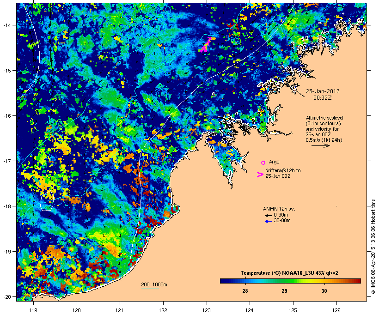This screenshot has width=379, height=314.
Task: Click the green 29 degree colorbar region
Action: point(285,281)
